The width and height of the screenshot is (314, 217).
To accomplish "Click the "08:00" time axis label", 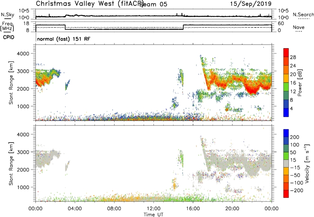I will pos(114,209).
